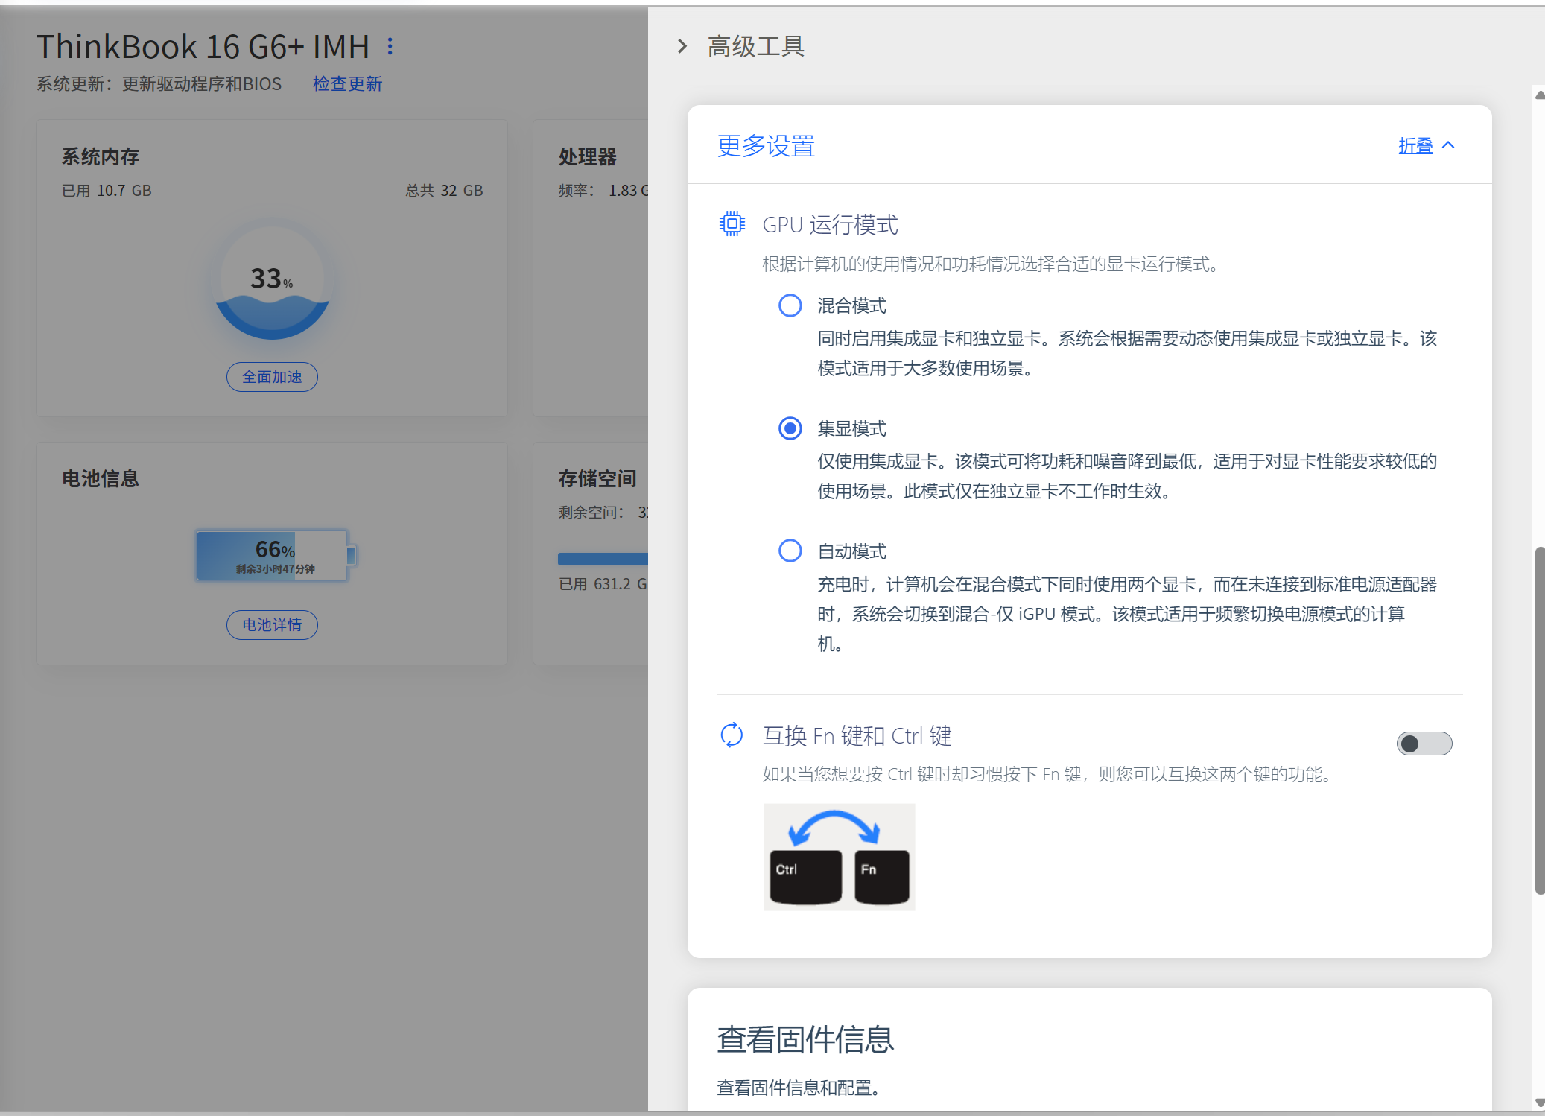Click the Ctrl and Fn keys illustration
1545x1116 pixels.
coord(840,857)
